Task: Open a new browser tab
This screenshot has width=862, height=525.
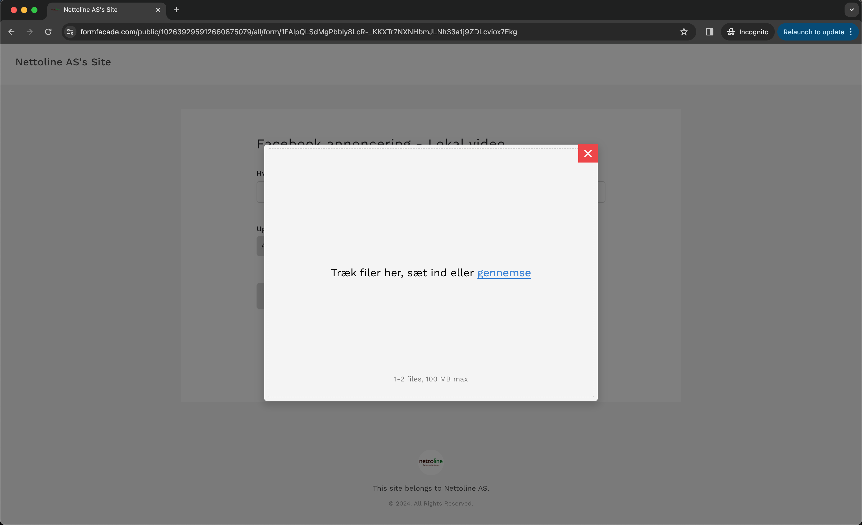Action: point(176,10)
